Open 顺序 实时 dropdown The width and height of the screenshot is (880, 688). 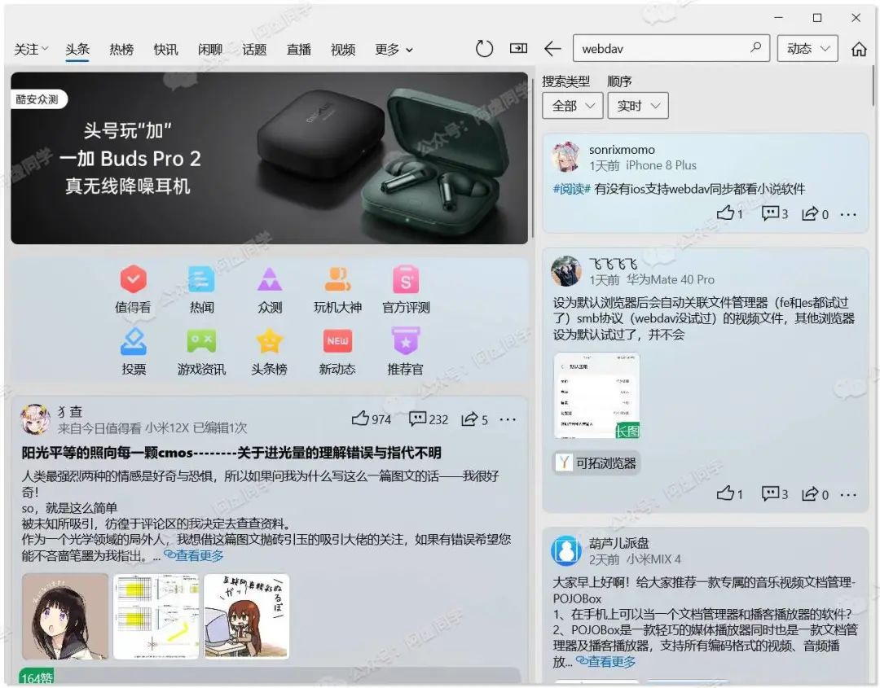click(638, 105)
